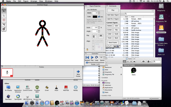
Task: Click the Loop button in Controller
Action: [x=96, y=57]
